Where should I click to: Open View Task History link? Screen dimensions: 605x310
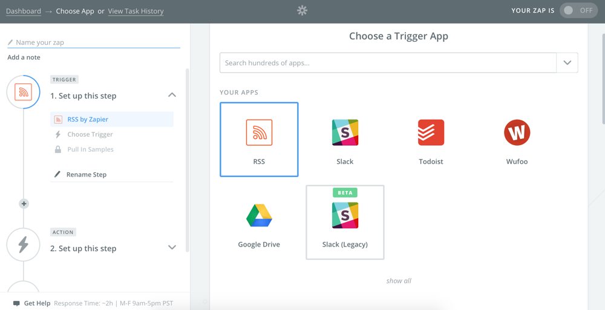pyautogui.click(x=136, y=11)
